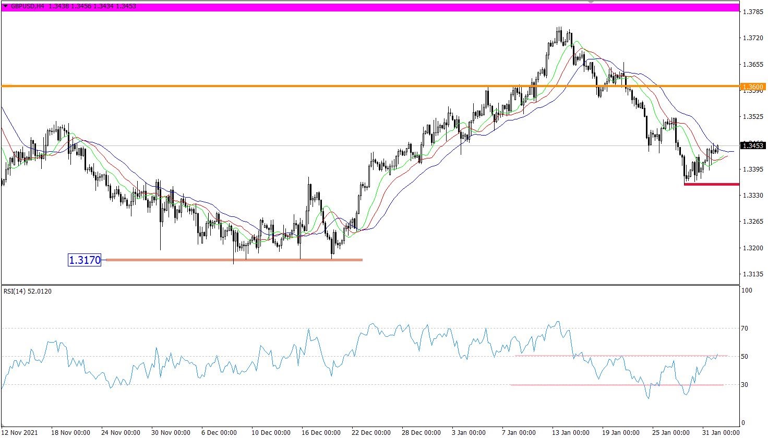Click the orange 1.3600 price tag on axis

click(753, 87)
